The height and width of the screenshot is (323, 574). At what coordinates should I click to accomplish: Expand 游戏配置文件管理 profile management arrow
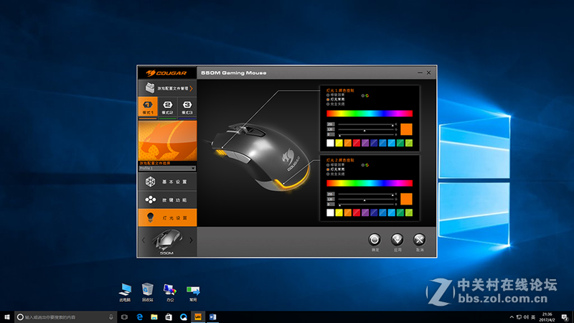pyautogui.click(x=192, y=88)
